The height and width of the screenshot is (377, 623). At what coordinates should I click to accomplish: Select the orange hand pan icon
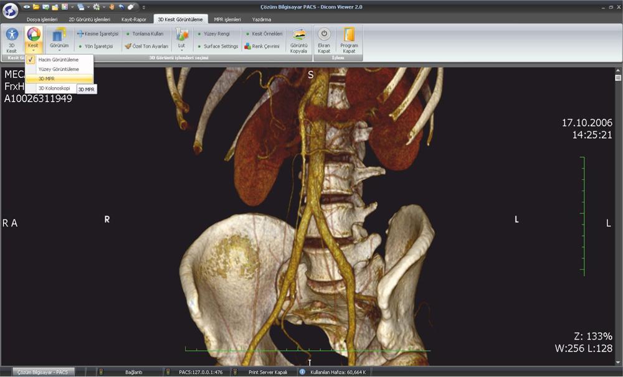(x=112, y=7)
